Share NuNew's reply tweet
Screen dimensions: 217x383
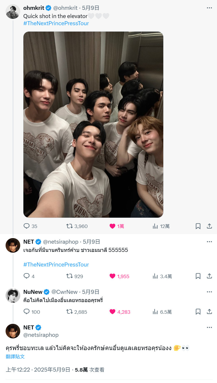pyautogui.click(x=209, y=312)
